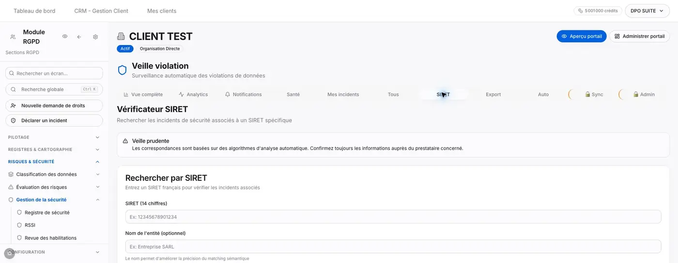Click the round icon at sidebar bottom-left corner
The image size is (678, 263).
point(9,253)
